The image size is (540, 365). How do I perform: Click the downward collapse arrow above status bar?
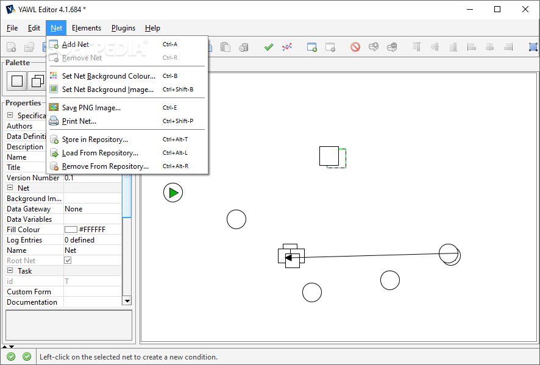(x=12, y=346)
